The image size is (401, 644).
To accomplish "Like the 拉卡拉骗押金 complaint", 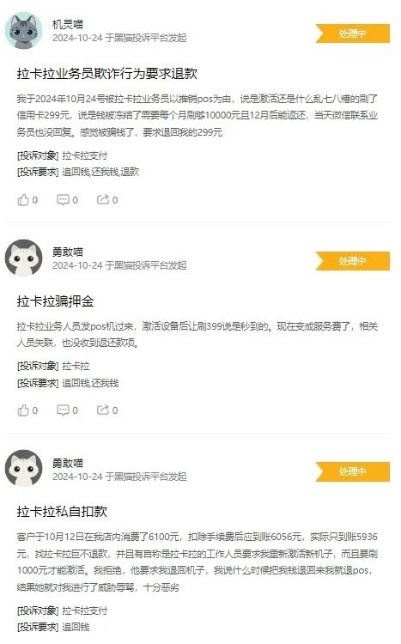I will (27, 410).
